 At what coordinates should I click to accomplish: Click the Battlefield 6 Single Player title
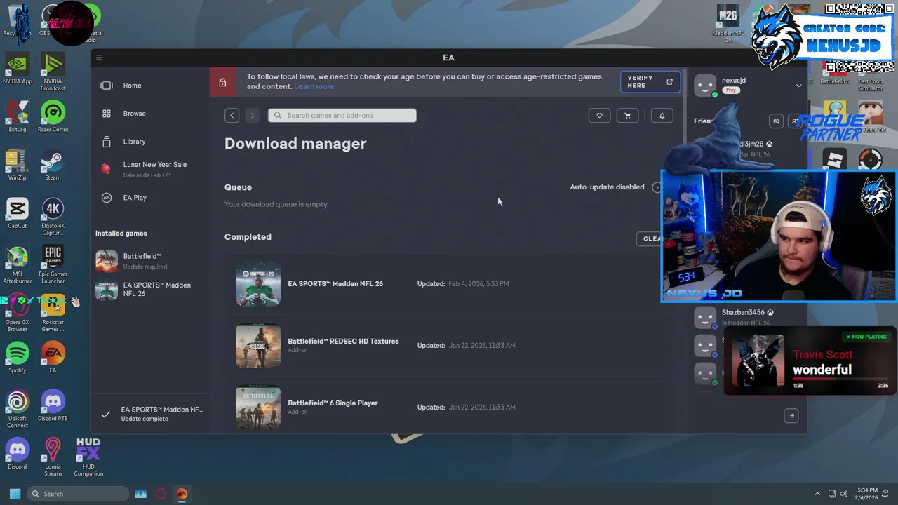(333, 403)
